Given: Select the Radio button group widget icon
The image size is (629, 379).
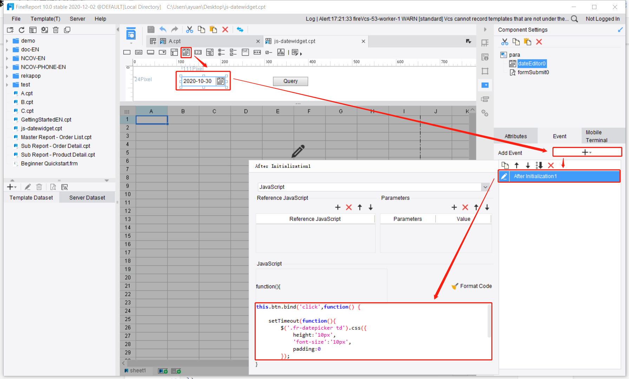Looking at the screenshot, I should click(x=221, y=53).
